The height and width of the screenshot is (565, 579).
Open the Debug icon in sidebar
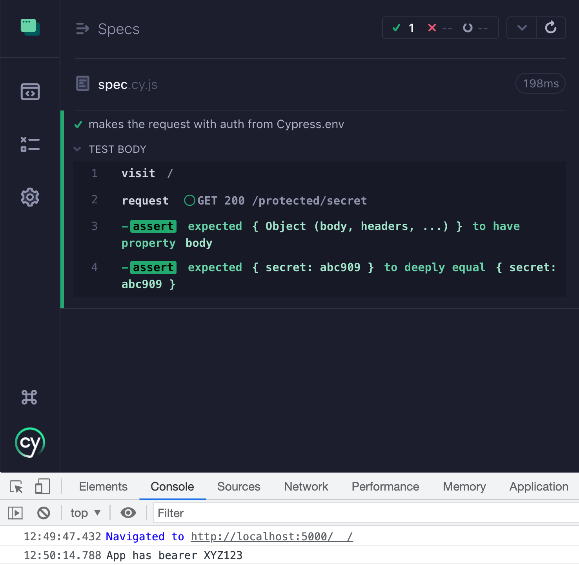click(30, 145)
